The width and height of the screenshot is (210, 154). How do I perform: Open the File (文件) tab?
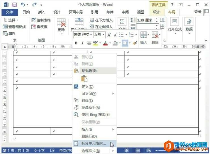(x=9, y=12)
